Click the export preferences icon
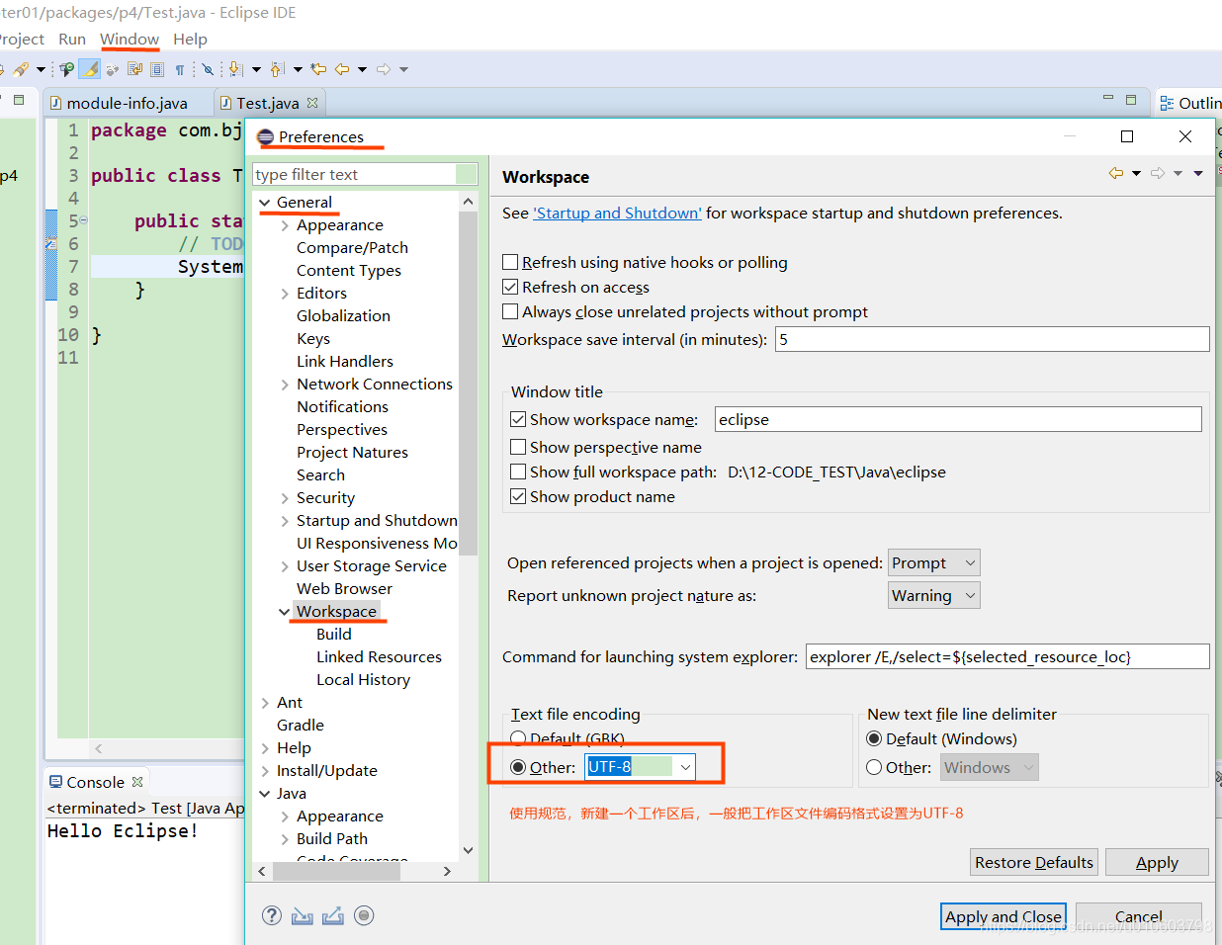This screenshot has height=945, width=1222. coord(333,916)
